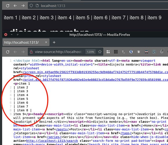
Task: Click 'noscript-warning no-print' class text
Action: pyautogui.click(x=110, y=114)
